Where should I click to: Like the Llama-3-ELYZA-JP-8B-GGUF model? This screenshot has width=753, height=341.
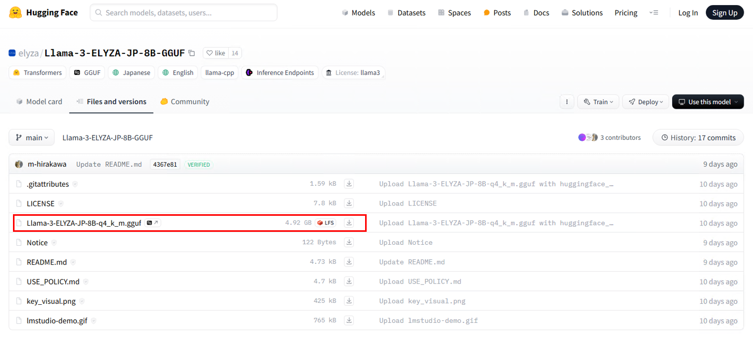pos(216,52)
